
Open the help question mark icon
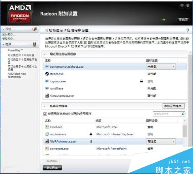click(188, 30)
